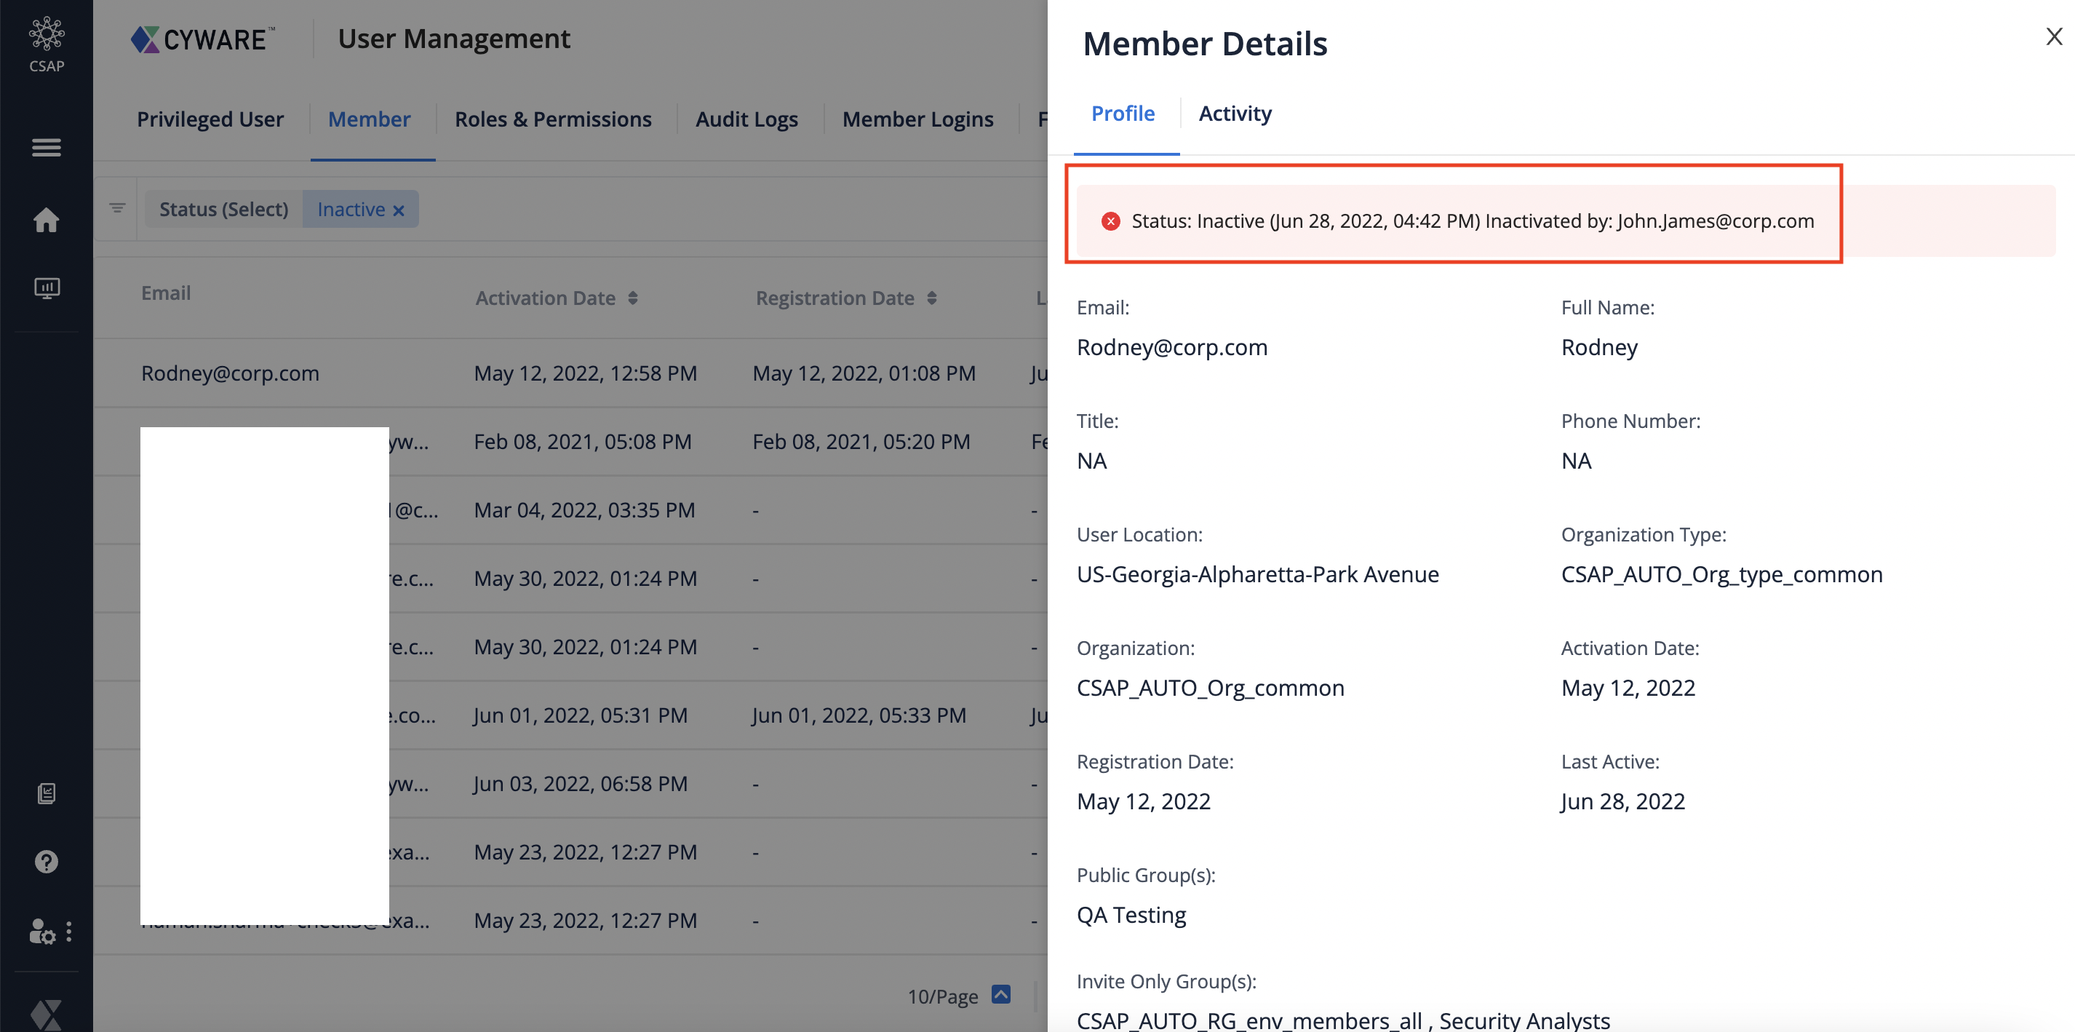Click the clipboard/report icon in sidebar

[45, 793]
